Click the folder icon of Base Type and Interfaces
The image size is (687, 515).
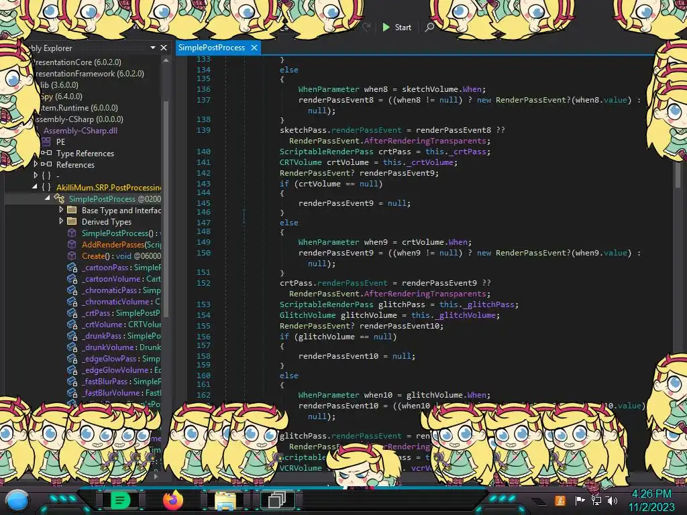click(72, 210)
